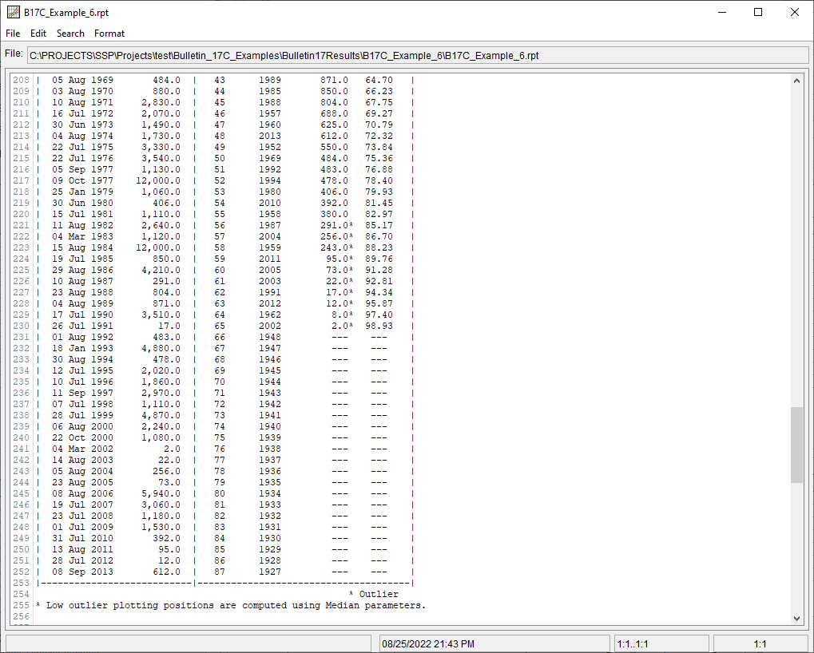Image resolution: width=814 pixels, height=653 pixels.
Task: Click the flow value 3,510.0
Action: point(161,315)
